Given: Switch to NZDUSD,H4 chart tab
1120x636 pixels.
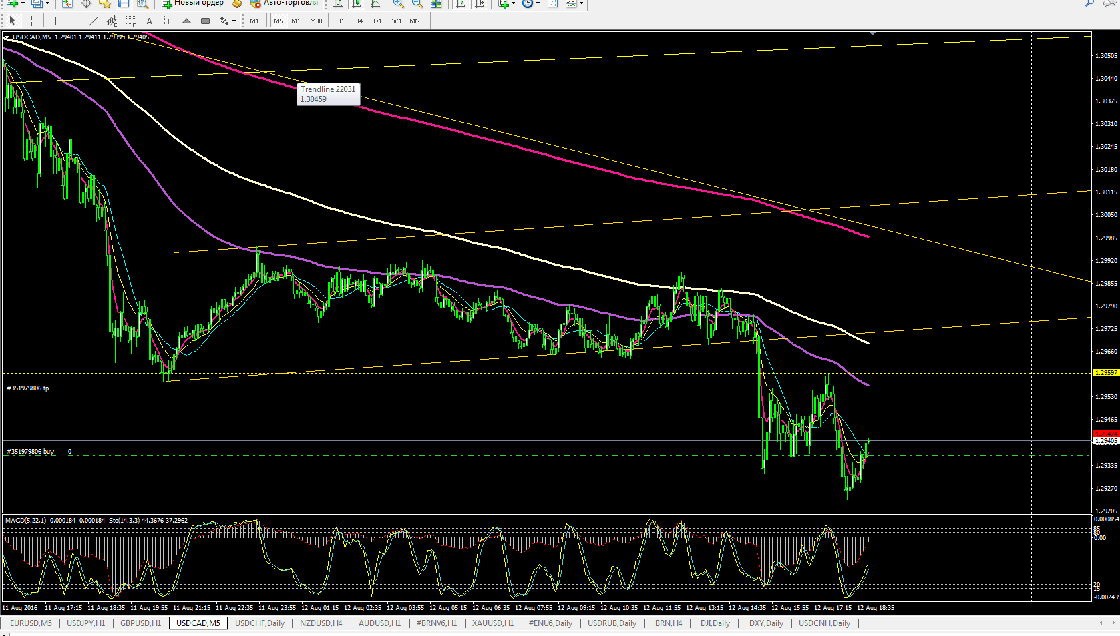Looking at the screenshot, I should pyautogui.click(x=321, y=623).
